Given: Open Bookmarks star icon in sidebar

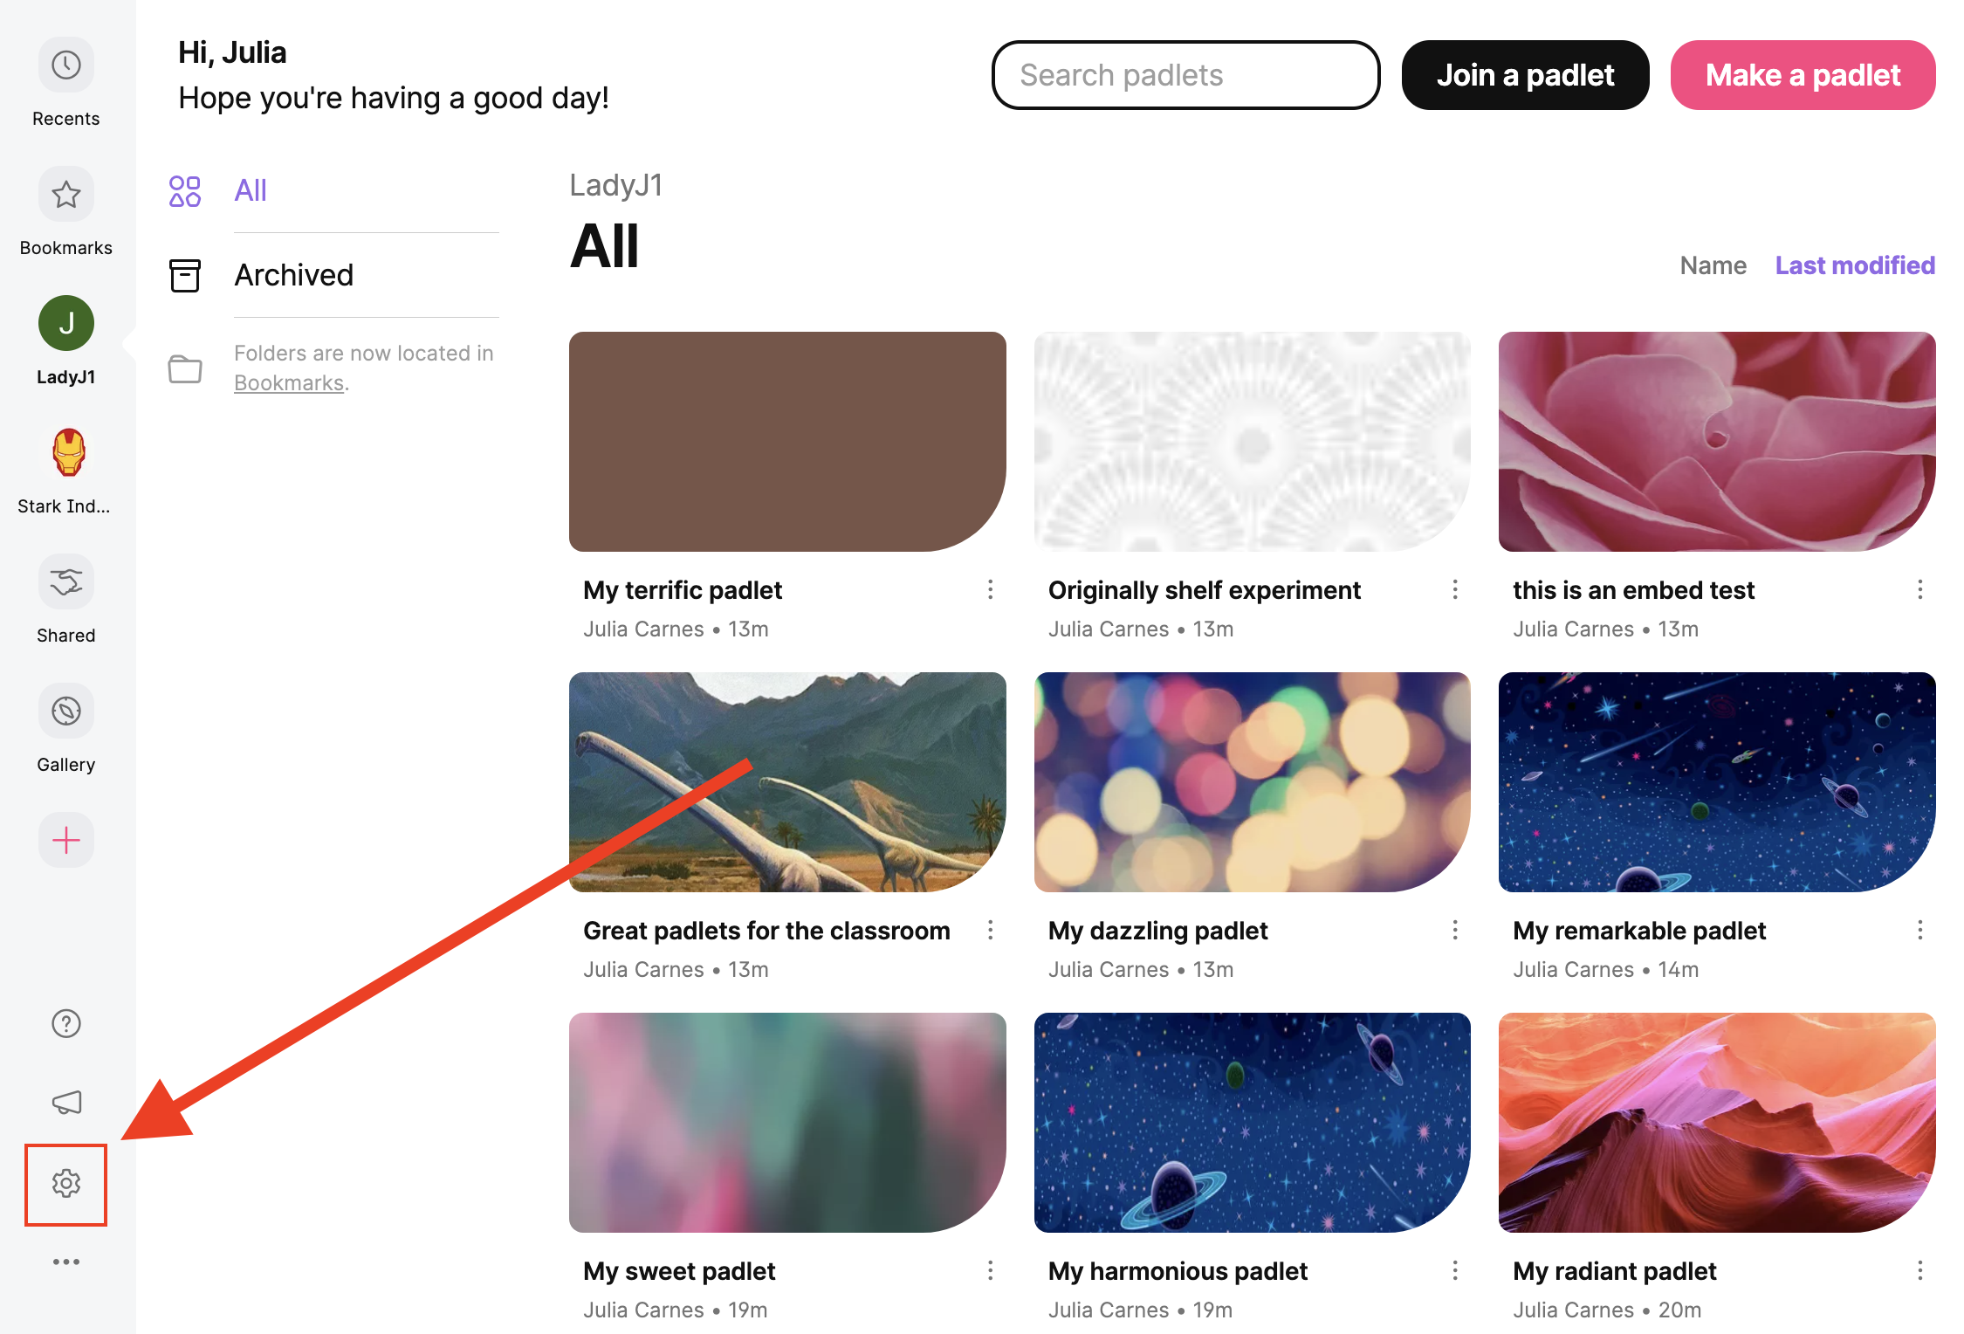Looking at the screenshot, I should point(66,195).
